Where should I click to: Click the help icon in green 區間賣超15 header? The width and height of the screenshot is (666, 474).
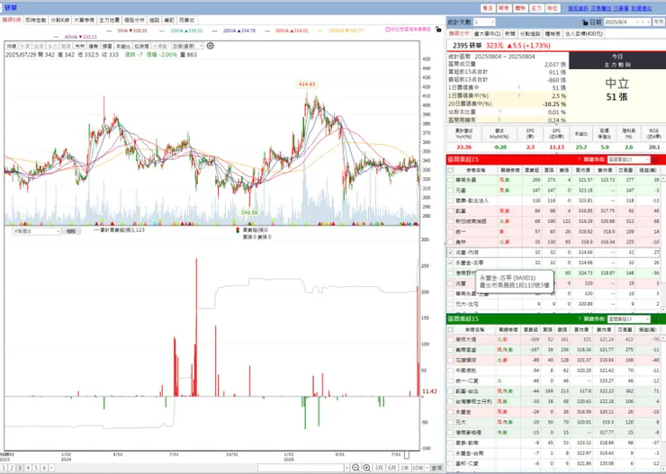point(579,318)
